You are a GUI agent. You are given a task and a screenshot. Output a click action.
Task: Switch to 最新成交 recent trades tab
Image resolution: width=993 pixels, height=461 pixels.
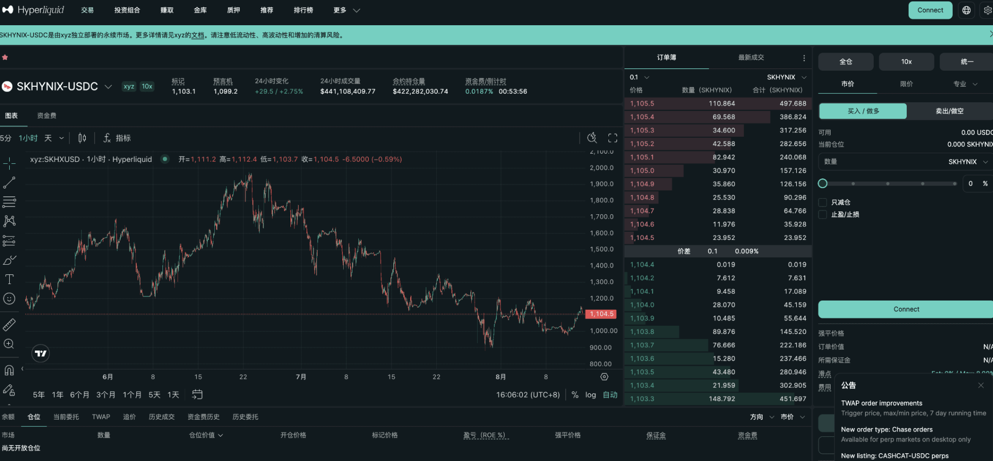click(x=751, y=57)
